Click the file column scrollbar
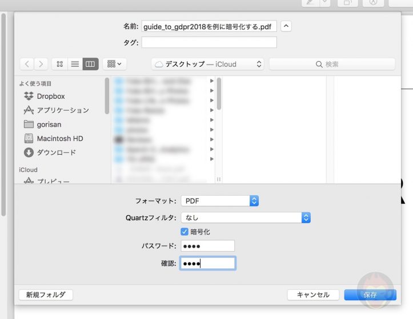The width and height of the screenshot is (413, 319). click(219, 94)
